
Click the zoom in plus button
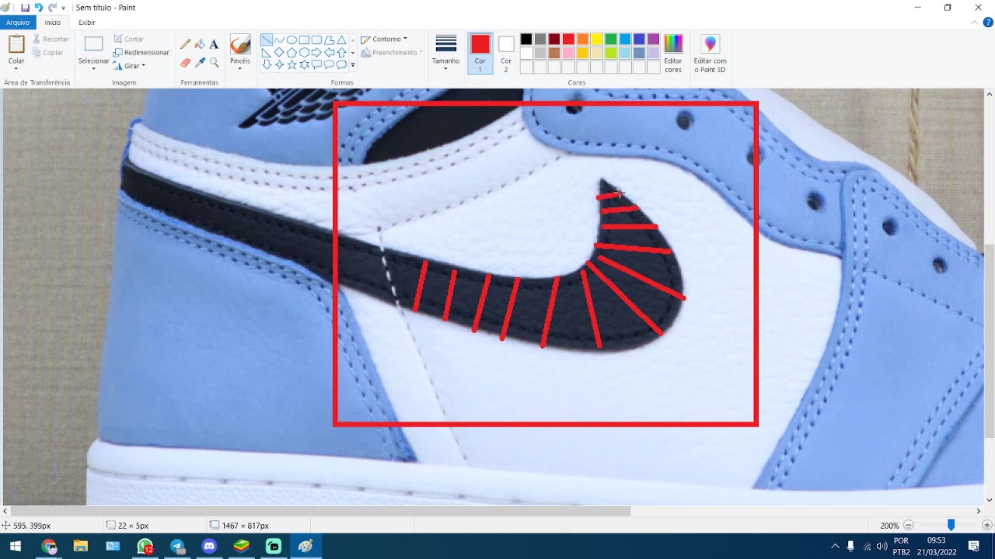point(987,526)
